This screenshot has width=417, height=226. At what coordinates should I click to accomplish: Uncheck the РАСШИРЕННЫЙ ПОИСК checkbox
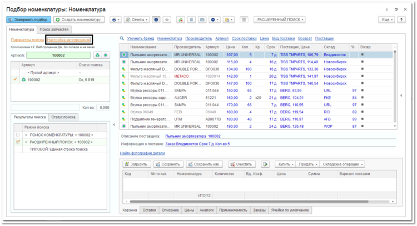18,142
